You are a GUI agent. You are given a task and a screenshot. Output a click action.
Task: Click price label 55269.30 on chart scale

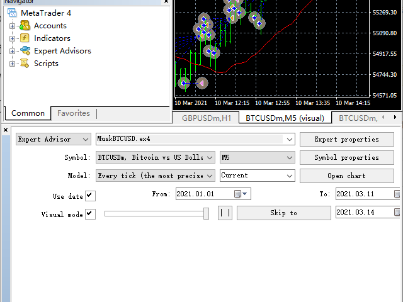click(x=385, y=13)
